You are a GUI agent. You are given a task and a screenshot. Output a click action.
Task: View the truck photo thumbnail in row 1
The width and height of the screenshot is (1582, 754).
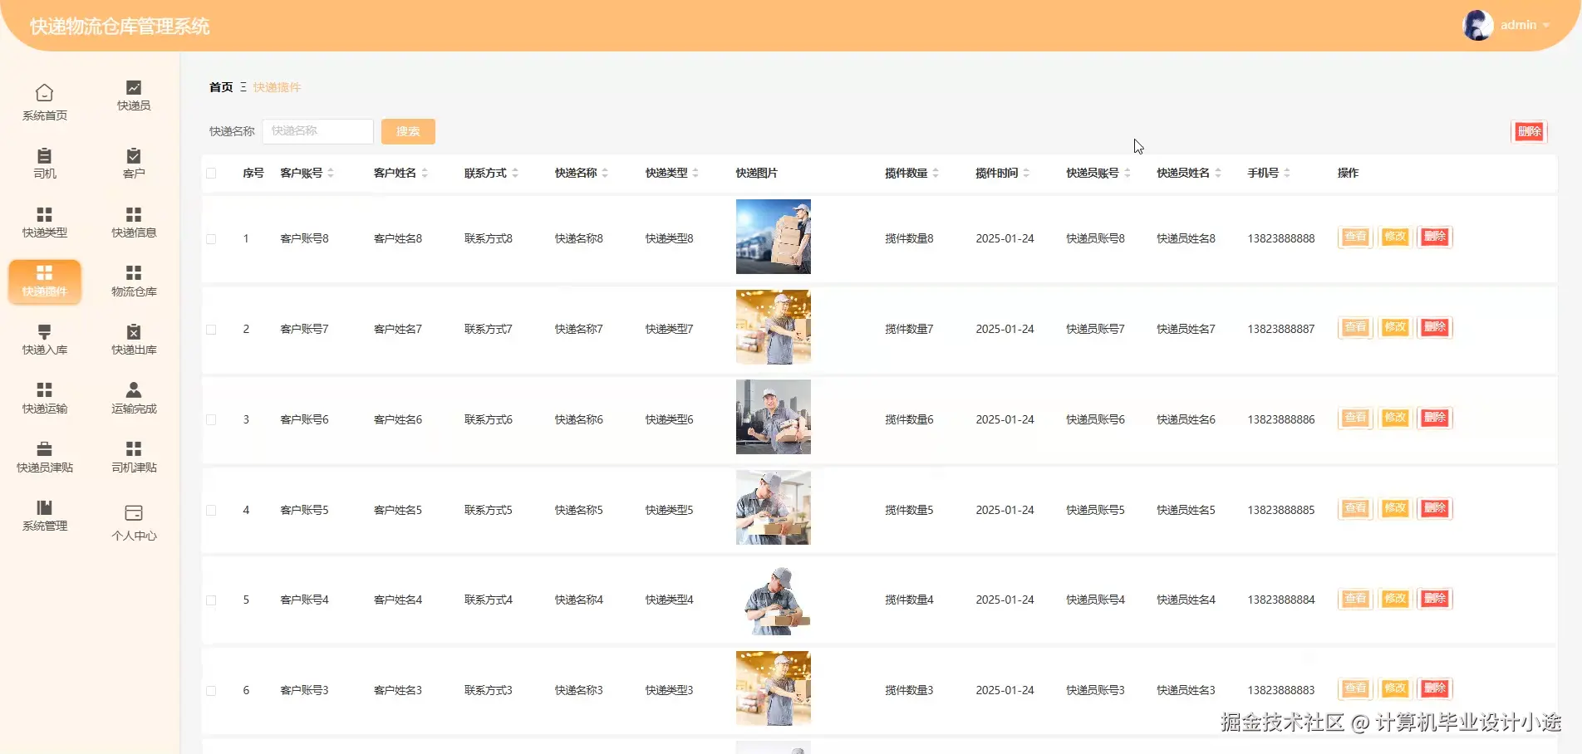pyautogui.click(x=773, y=237)
